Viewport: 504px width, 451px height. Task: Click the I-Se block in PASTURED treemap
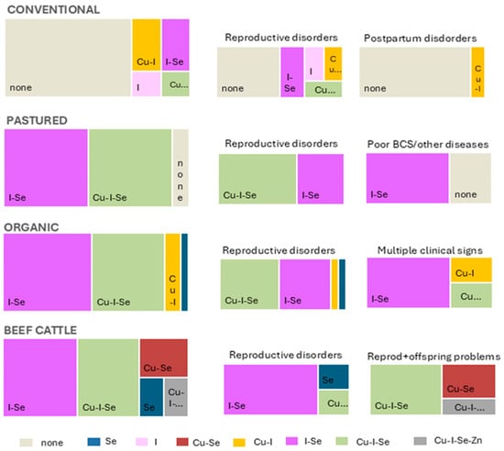pyautogui.click(x=46, y=168)
